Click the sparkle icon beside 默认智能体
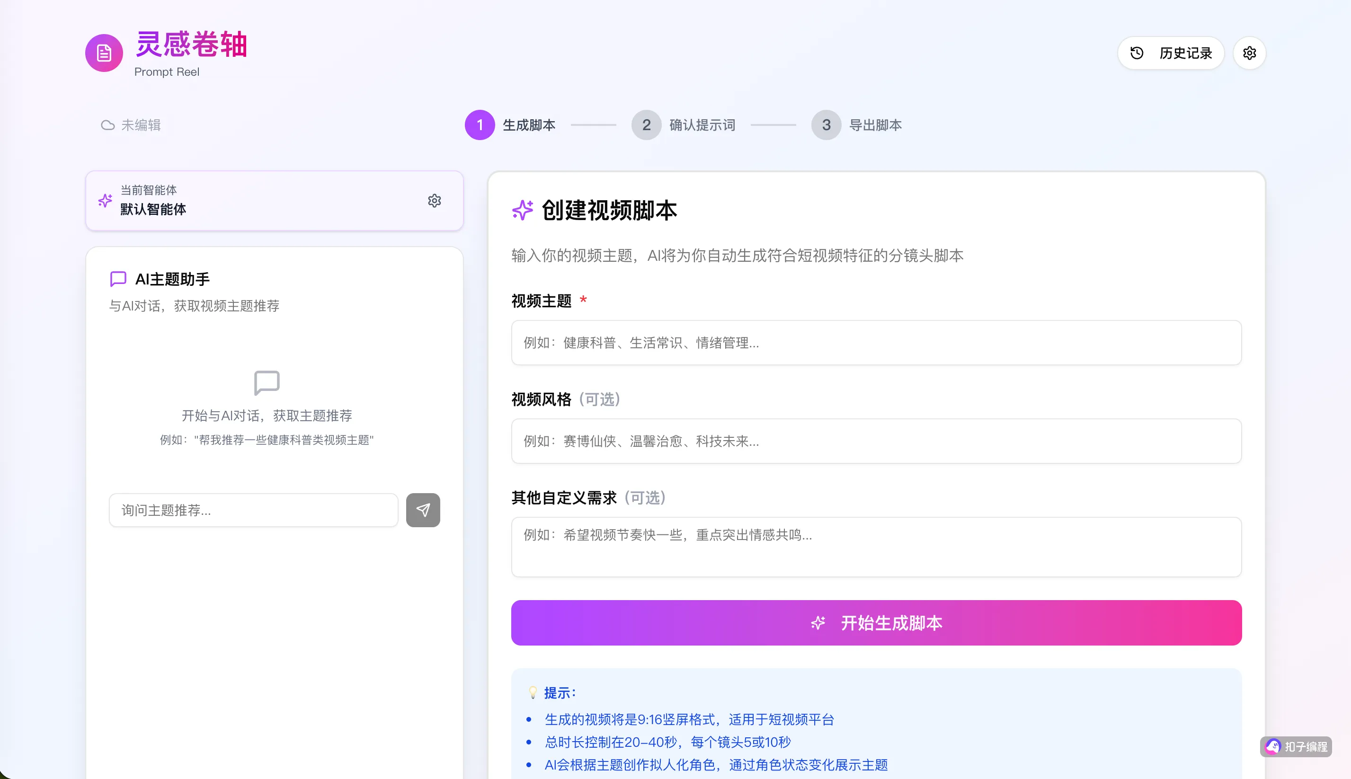The image size is (1351, 779). (x=106, y=201)
